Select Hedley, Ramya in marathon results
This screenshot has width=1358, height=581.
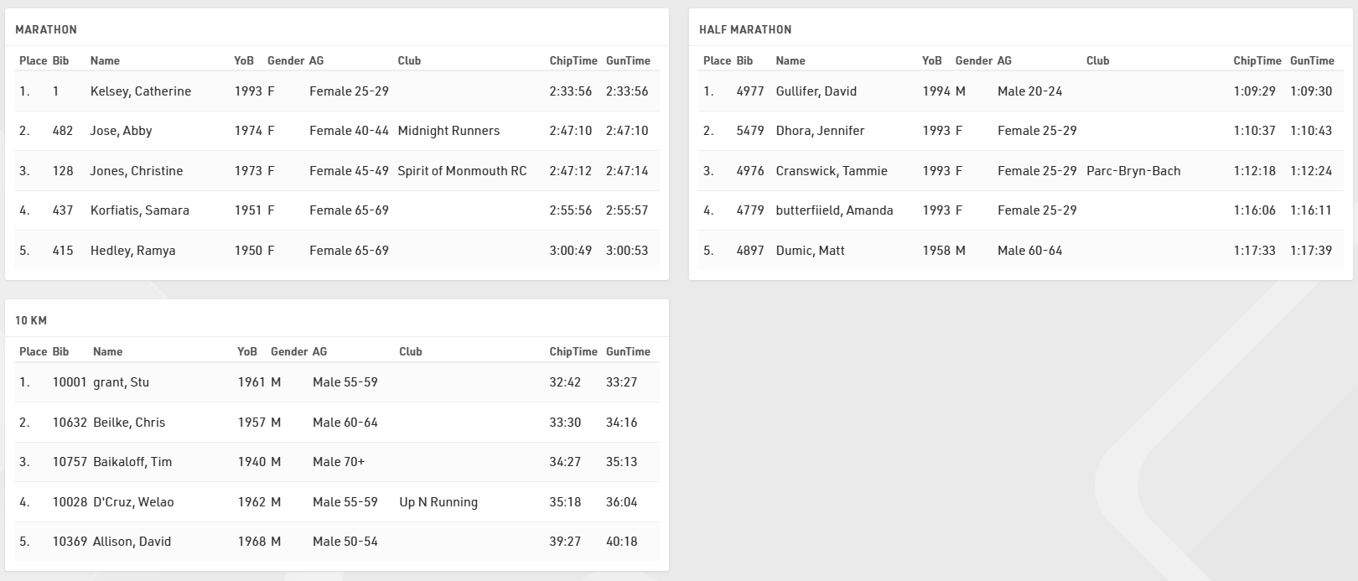(x=132, y=251)
